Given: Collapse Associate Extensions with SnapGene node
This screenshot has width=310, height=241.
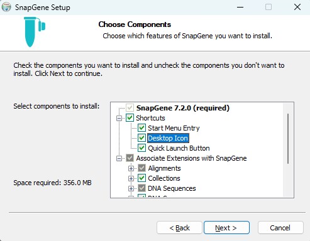Looking at the screenshot, I should (119, 158).
